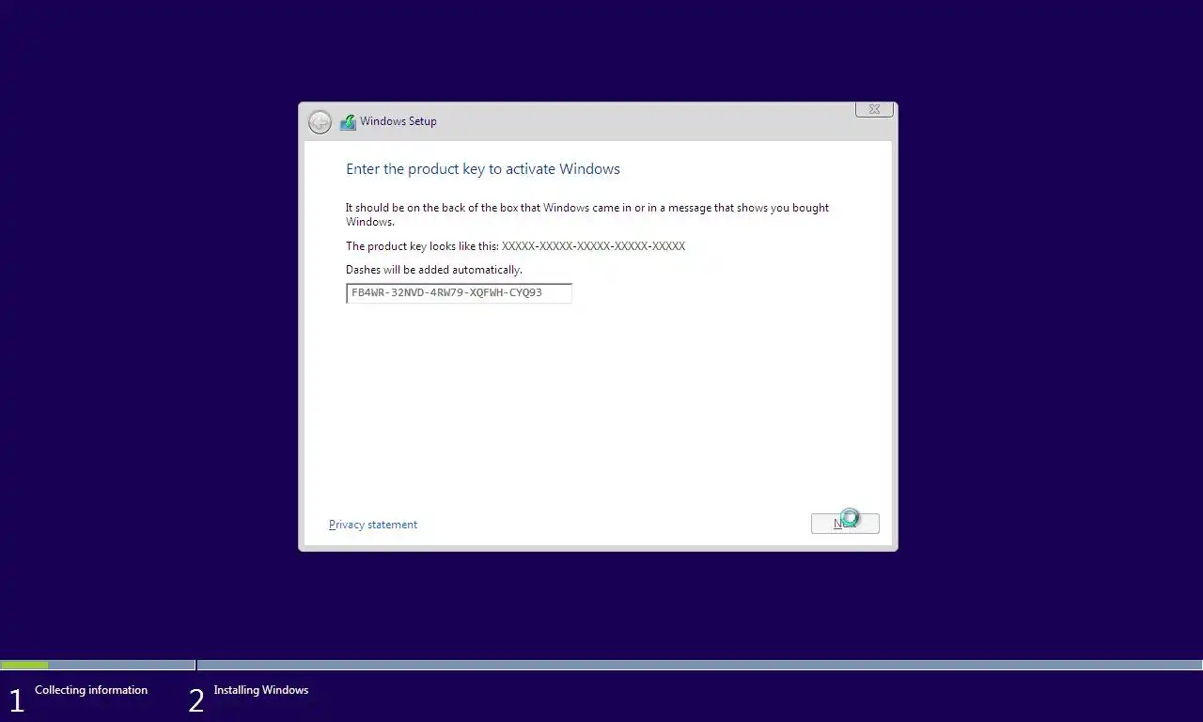Screen dimensions: 1203x722
Task: Click the example key XXXXX-XXXXX-XXXXX-XXXXX-XXXXX text
Action: click(593, 246)
